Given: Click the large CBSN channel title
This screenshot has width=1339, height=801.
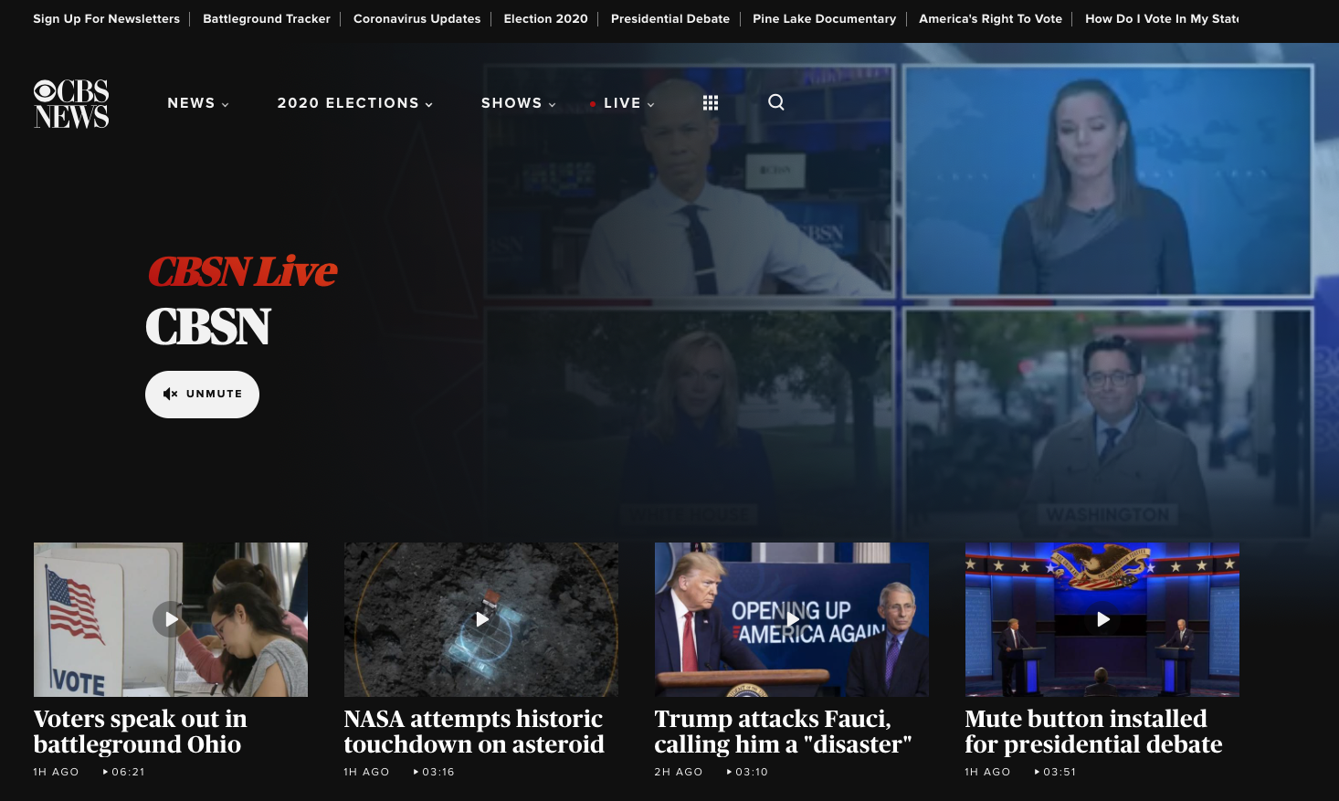Looking at the screenshot, I should [x=208, y=327].
